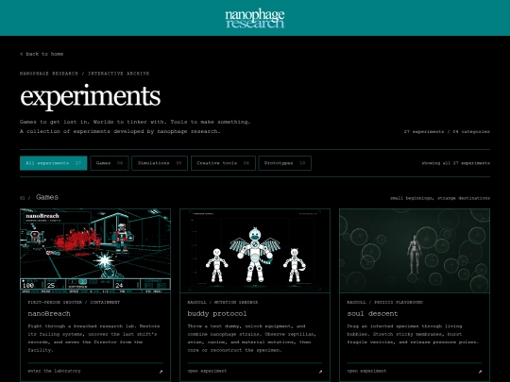The width and height of the screenshot is (510, 382).
Task: Click soul descent description paragraph
Action: tap(413, 334)
